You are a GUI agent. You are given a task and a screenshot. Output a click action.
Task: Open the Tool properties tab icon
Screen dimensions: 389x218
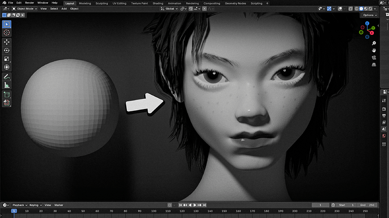coord(384,101)
